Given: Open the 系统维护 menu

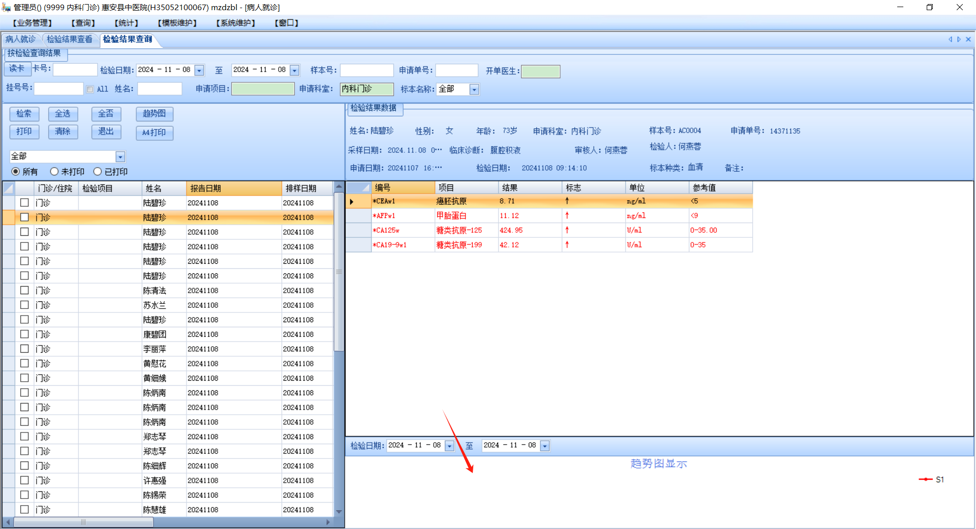Looking at the screenshot, I should pyautogui.click(x=236, y=23).
